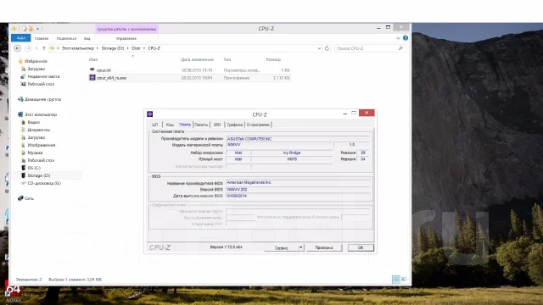Switch to the SPD tab
This screenshot has width=543, height=305.
point(217,125)
